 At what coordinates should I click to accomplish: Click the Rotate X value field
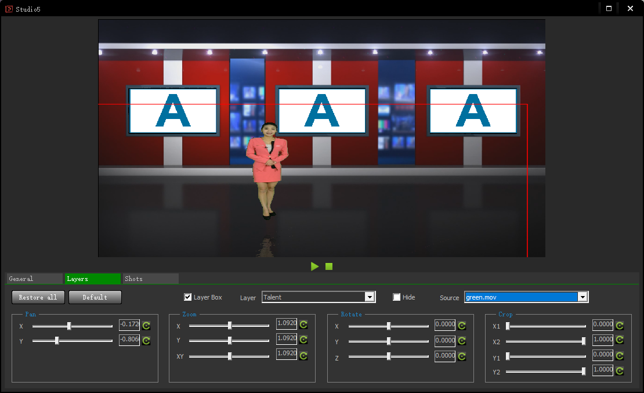pos(445,325)
